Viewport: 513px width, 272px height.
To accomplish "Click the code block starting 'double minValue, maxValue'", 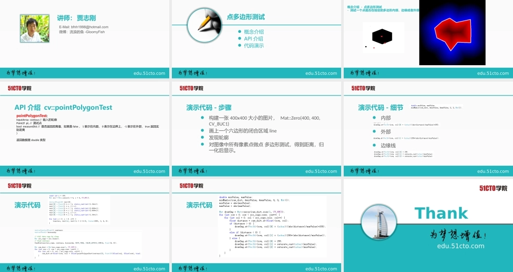I will (x=272, y=226).
